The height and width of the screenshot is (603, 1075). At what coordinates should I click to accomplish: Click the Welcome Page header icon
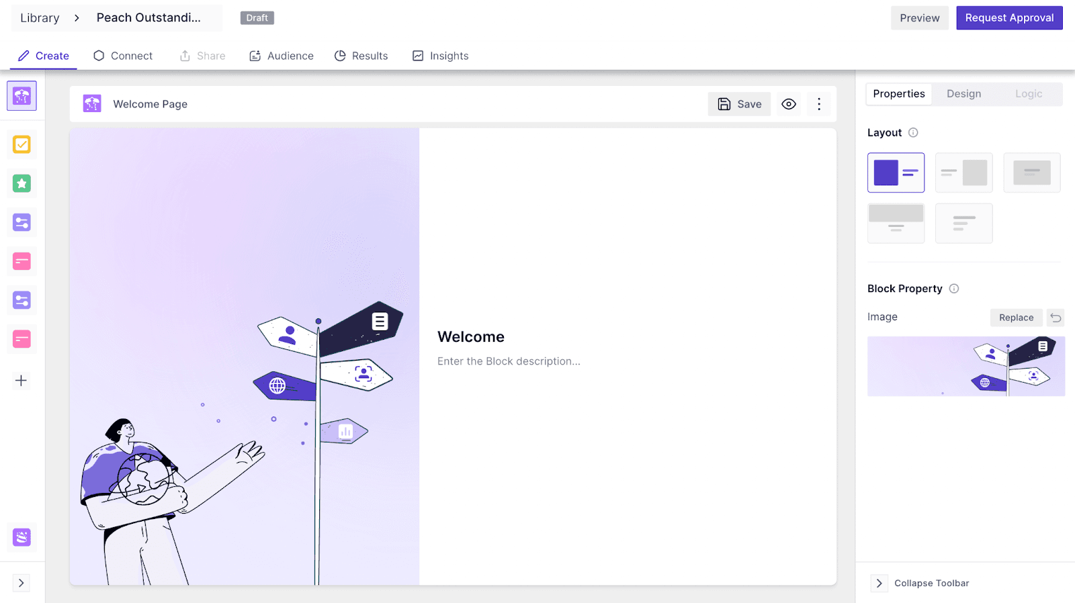pyautogui.click(x=92, y=104)
